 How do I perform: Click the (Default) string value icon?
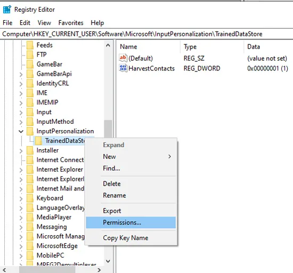(x=123, y=58)
